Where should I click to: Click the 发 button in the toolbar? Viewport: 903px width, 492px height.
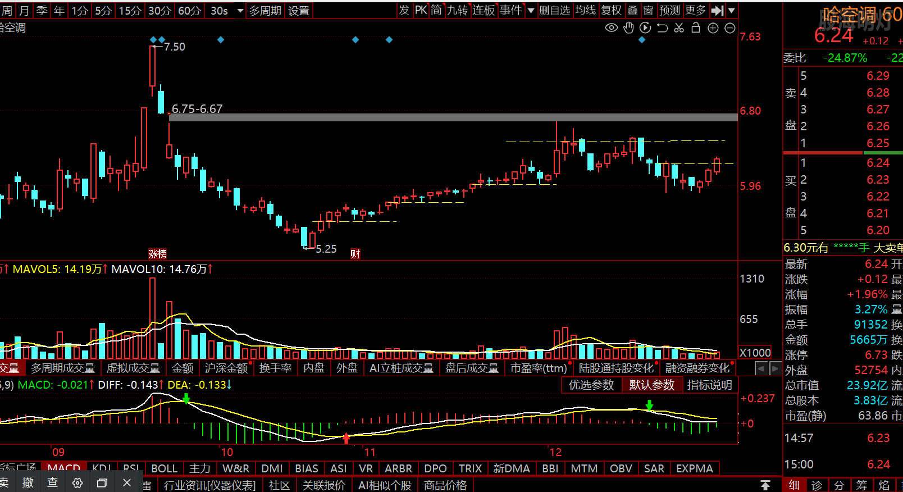(404, 10)
